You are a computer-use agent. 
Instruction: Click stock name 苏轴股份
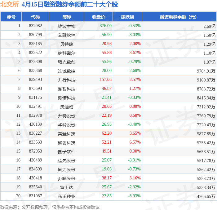tap(67, 178)
